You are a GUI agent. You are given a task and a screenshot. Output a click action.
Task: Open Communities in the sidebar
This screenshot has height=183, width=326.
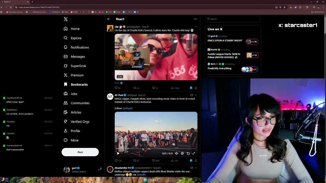click(x=77, y=103)
